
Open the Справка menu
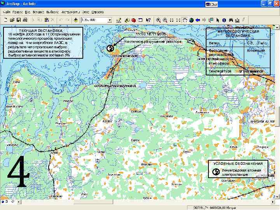98,12
